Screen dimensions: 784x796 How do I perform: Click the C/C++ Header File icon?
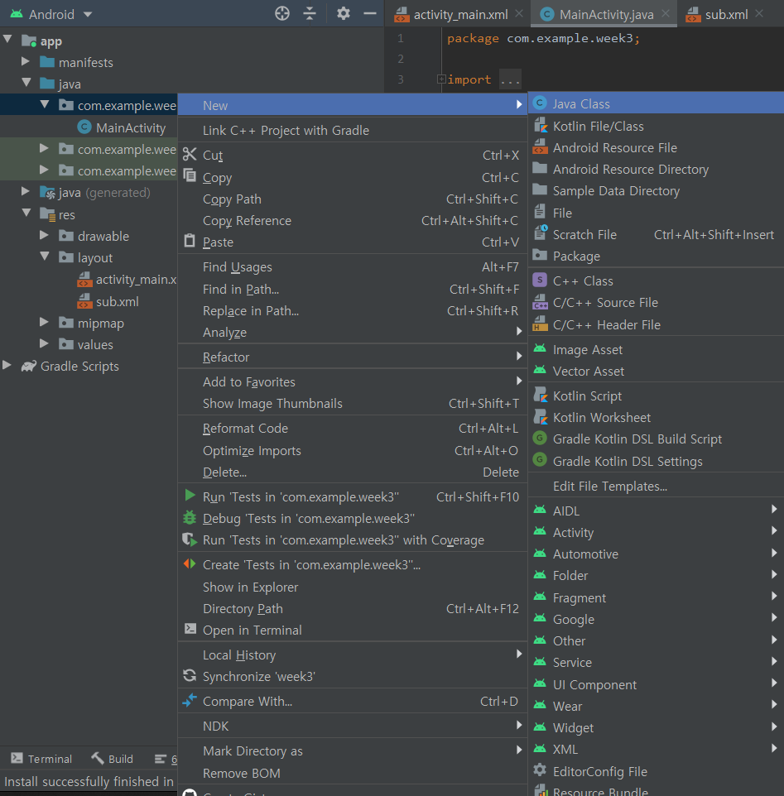tap(540, 324)
